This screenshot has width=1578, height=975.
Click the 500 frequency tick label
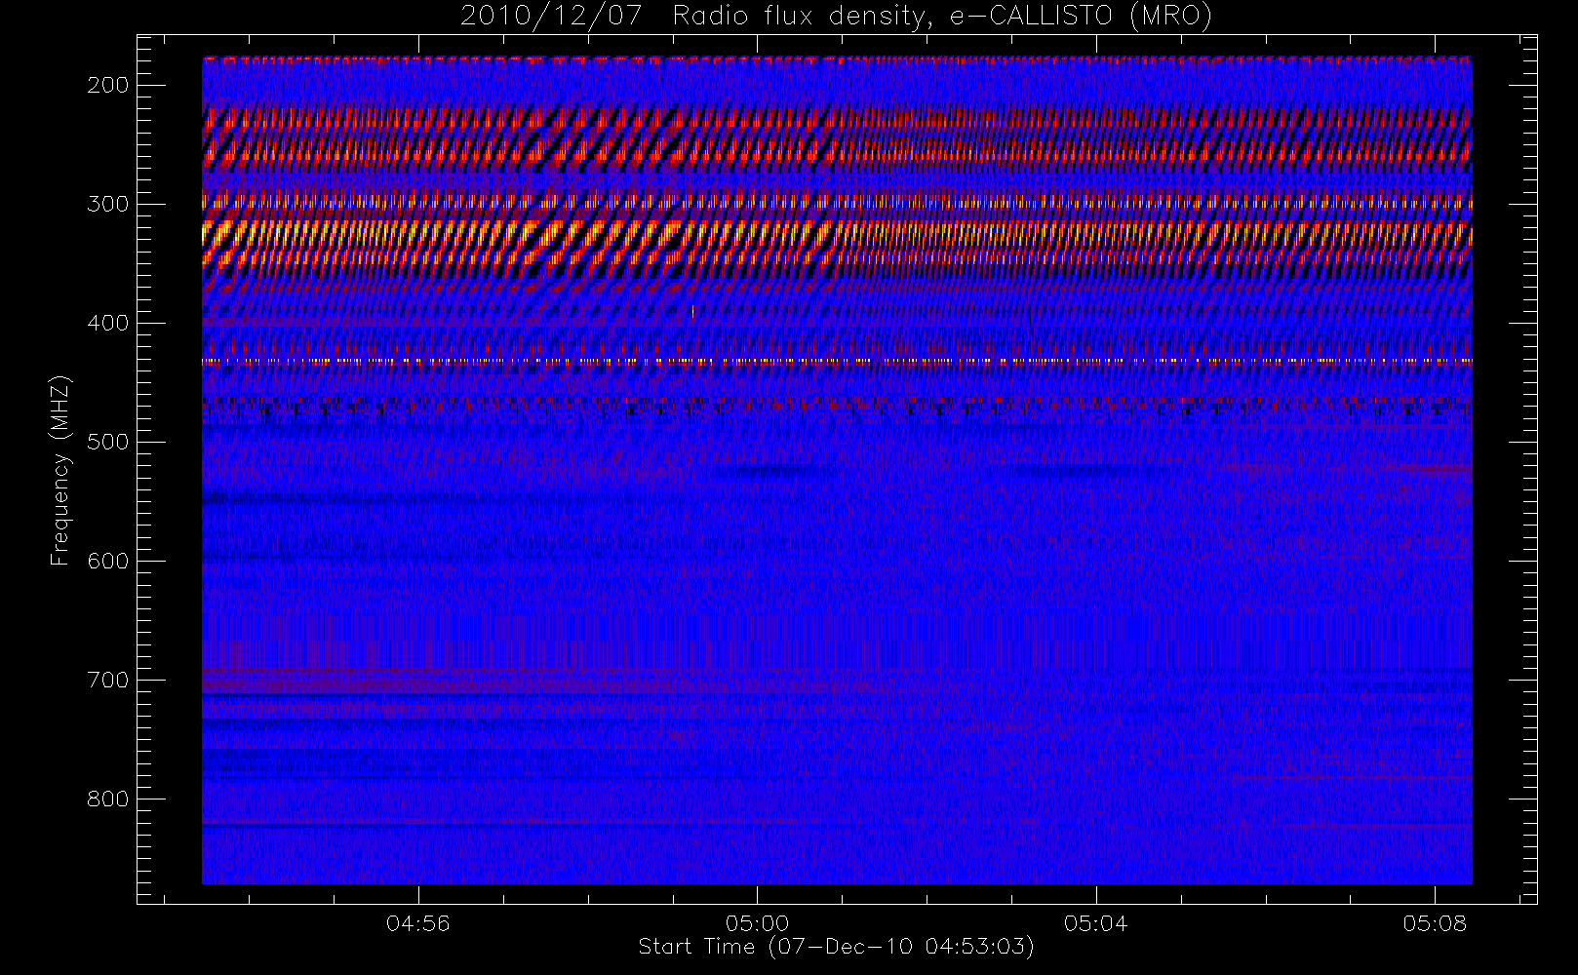[x=108, y=442]
